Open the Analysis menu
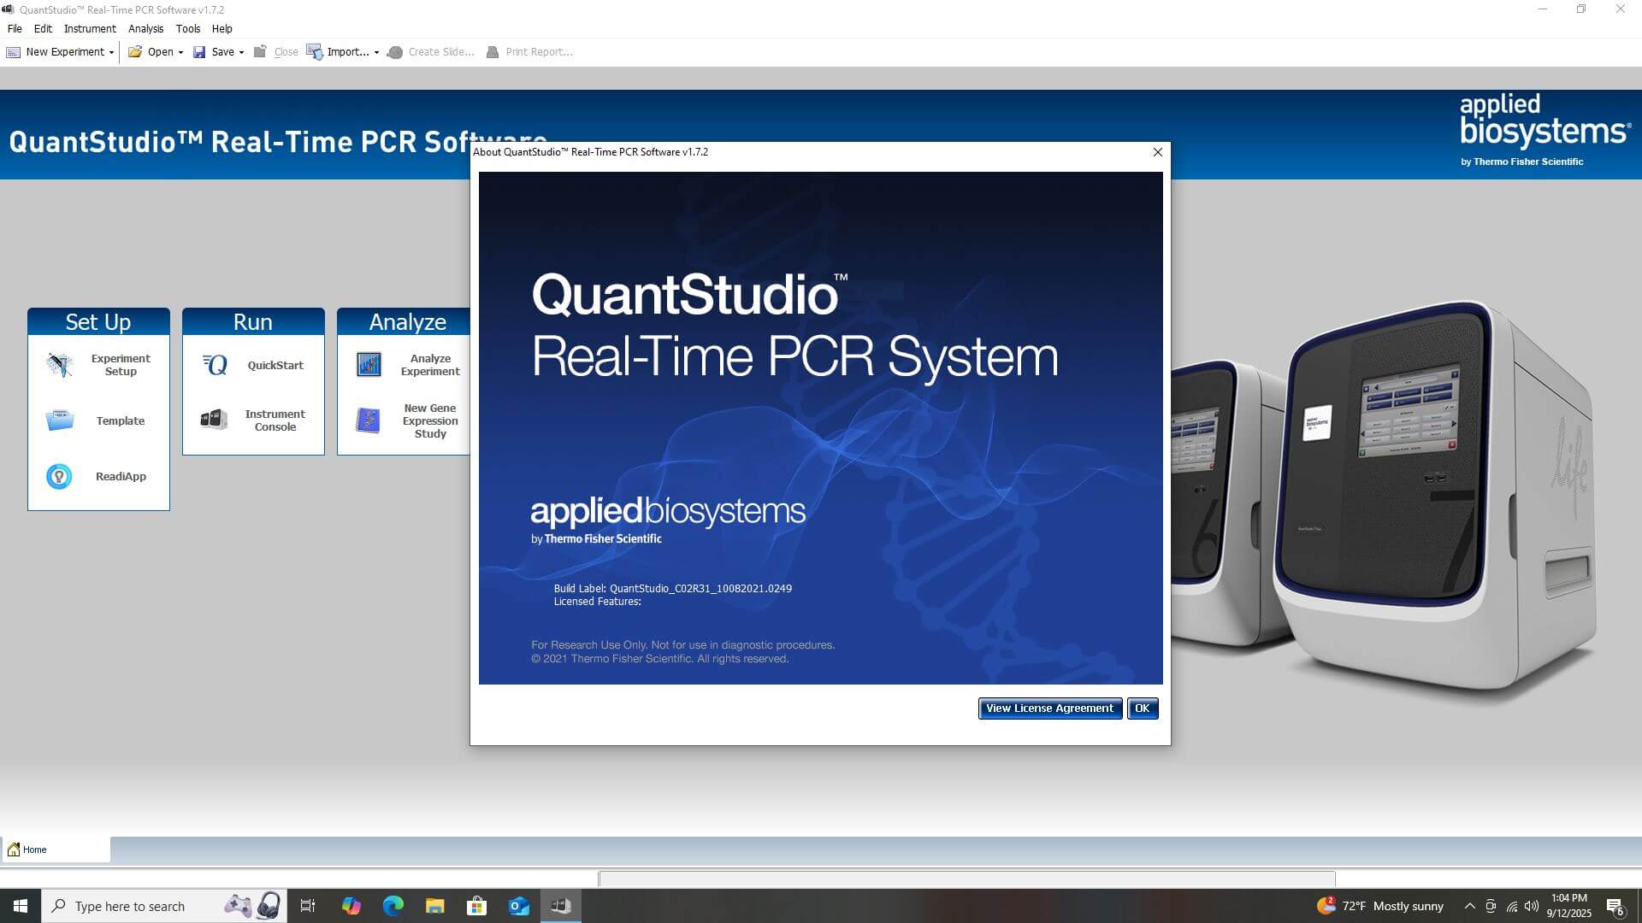Viewport: 1642px width, 923px height. (145, 28)
